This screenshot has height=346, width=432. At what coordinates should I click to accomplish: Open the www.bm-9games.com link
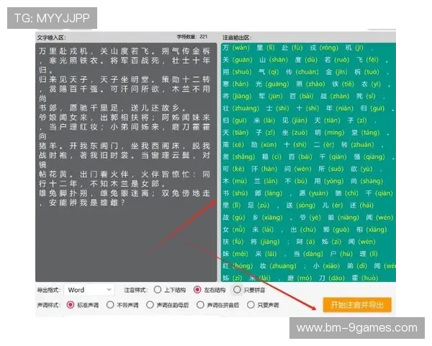click(356, 328)
